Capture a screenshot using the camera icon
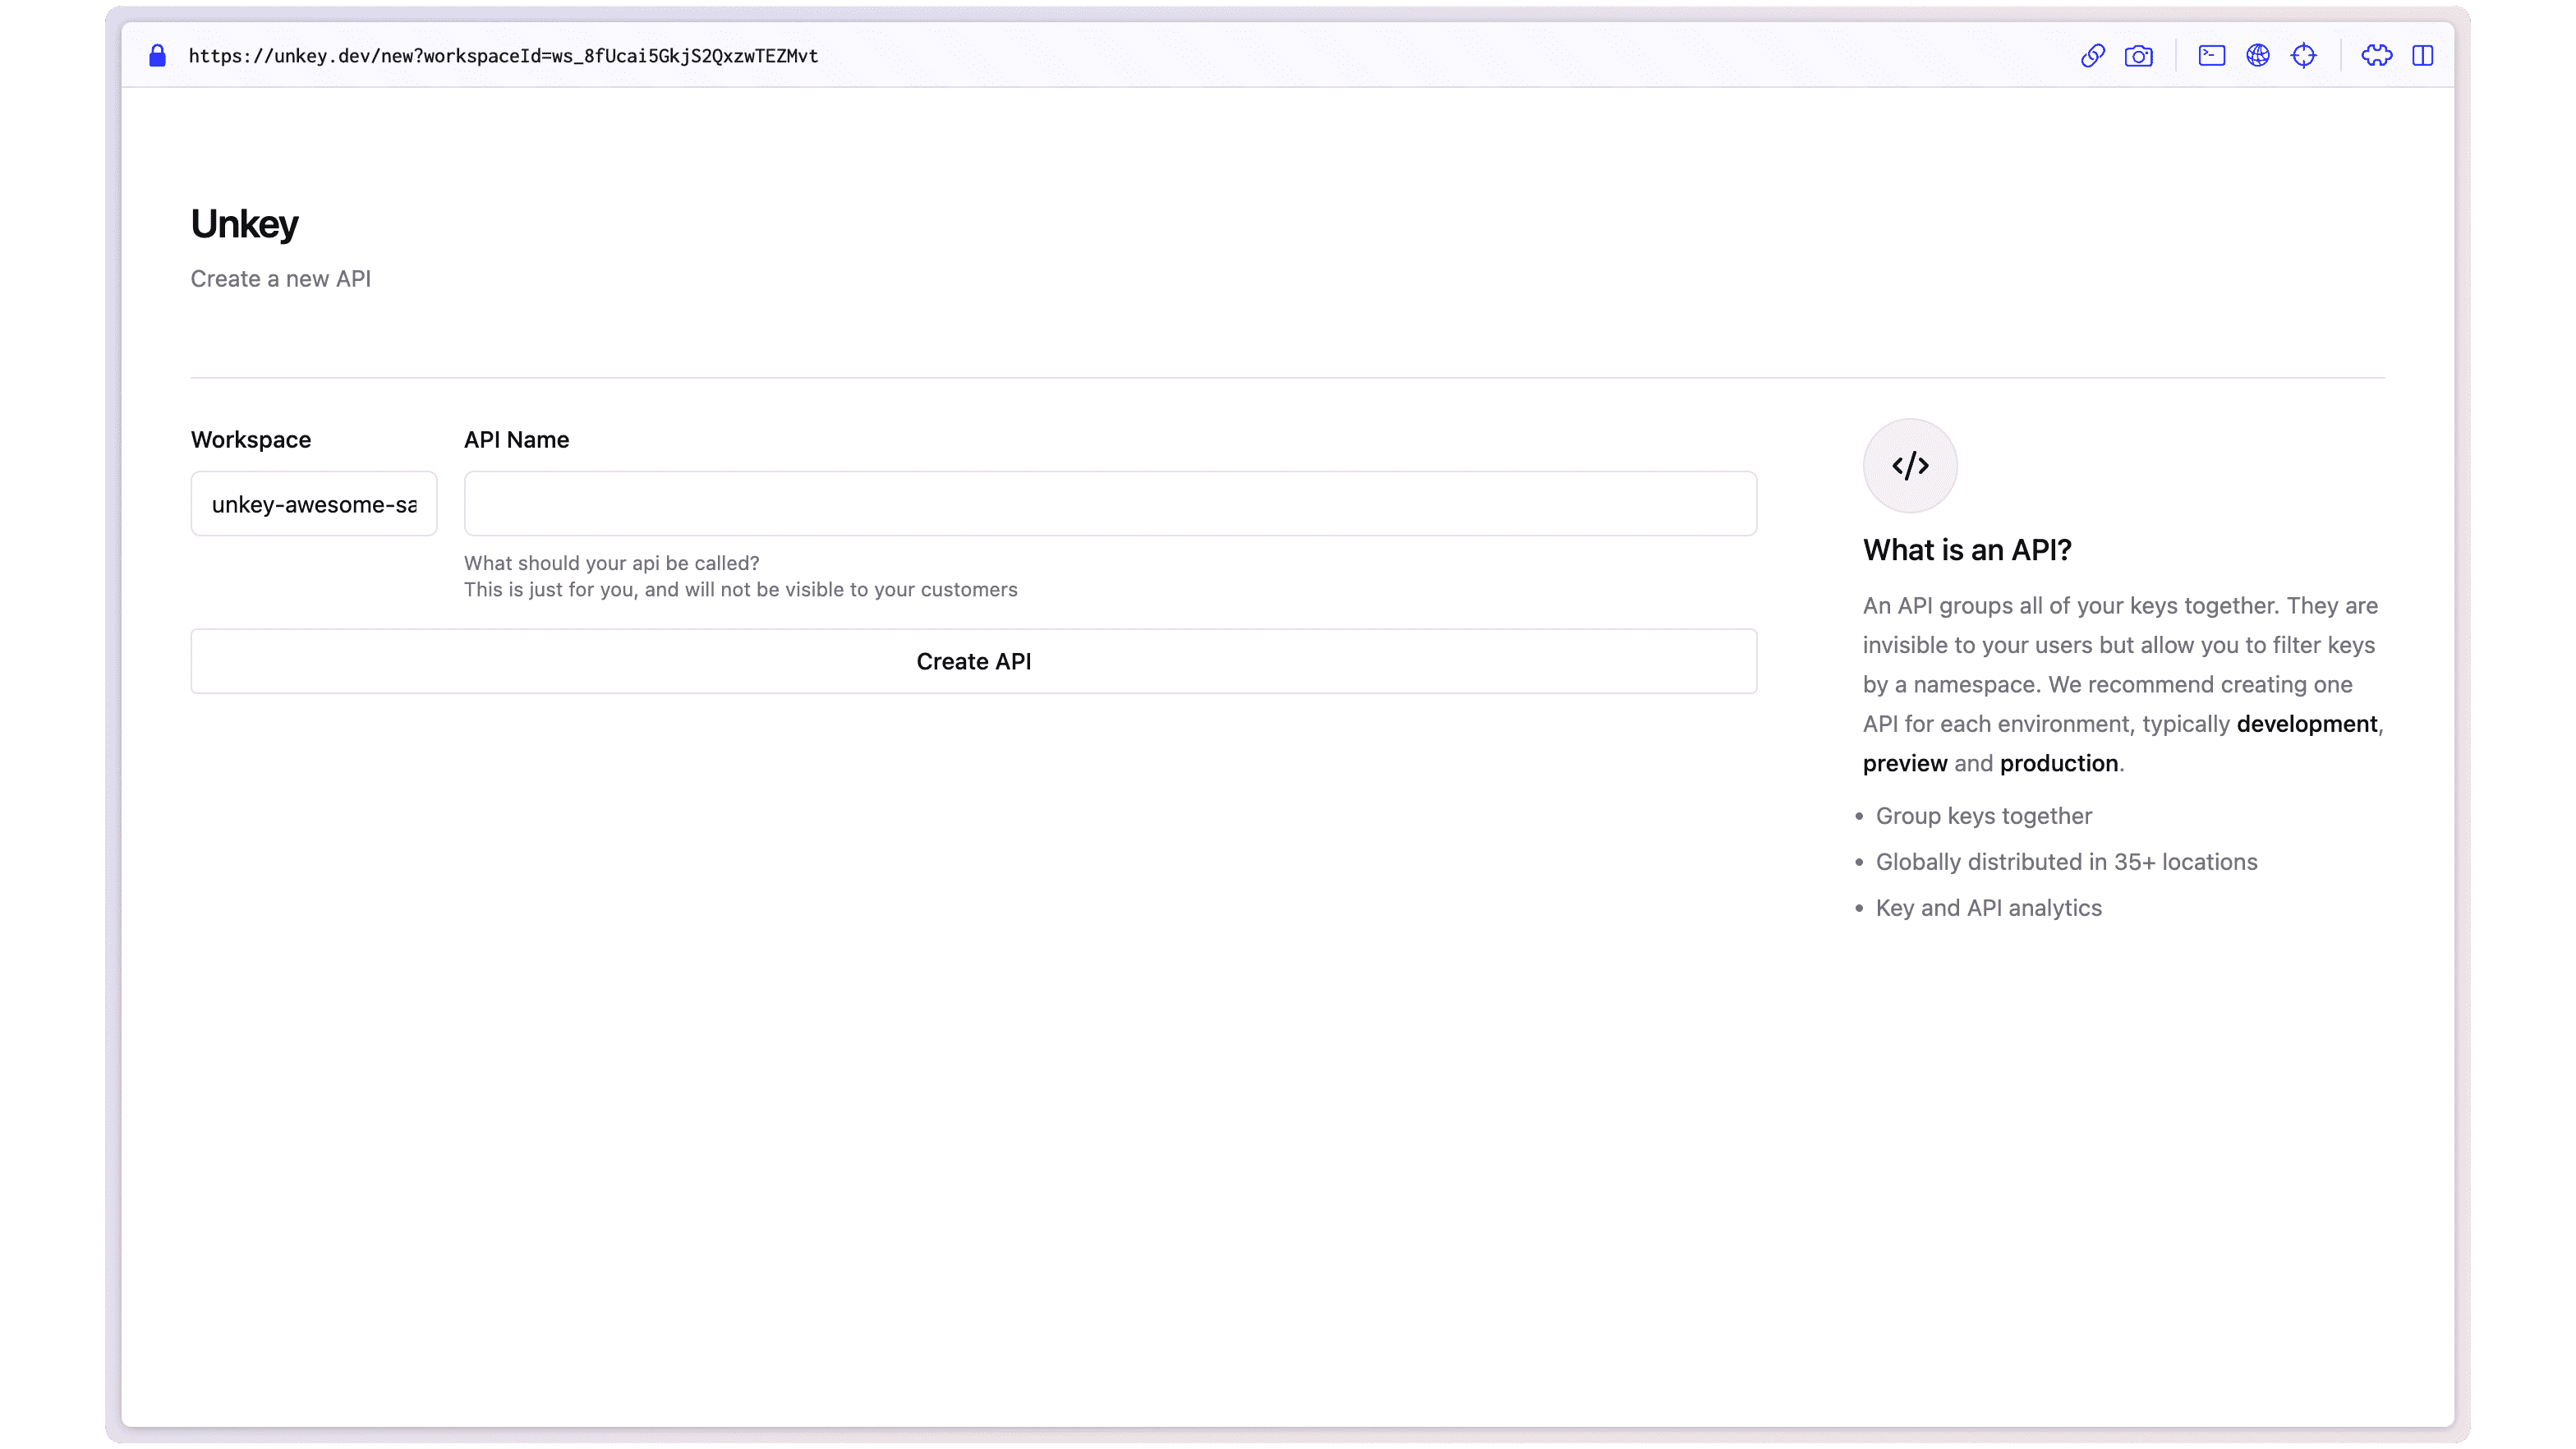The width and height of the screenshot is (2576, 1449). coord(2140,56)
